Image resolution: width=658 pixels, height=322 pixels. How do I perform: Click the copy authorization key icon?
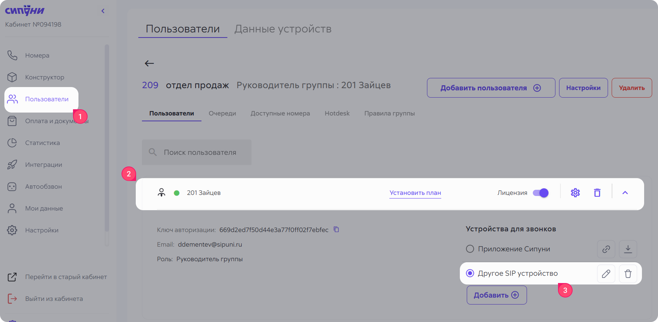pyautogui.click(x=336, y=229)
